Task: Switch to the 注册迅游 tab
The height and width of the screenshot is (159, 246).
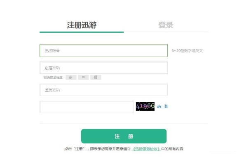Action: (82, 25)
